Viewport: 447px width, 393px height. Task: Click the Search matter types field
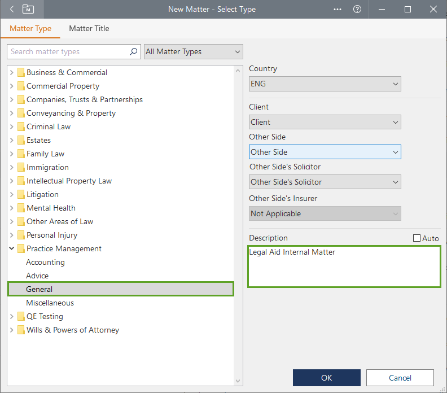(68, 51)
